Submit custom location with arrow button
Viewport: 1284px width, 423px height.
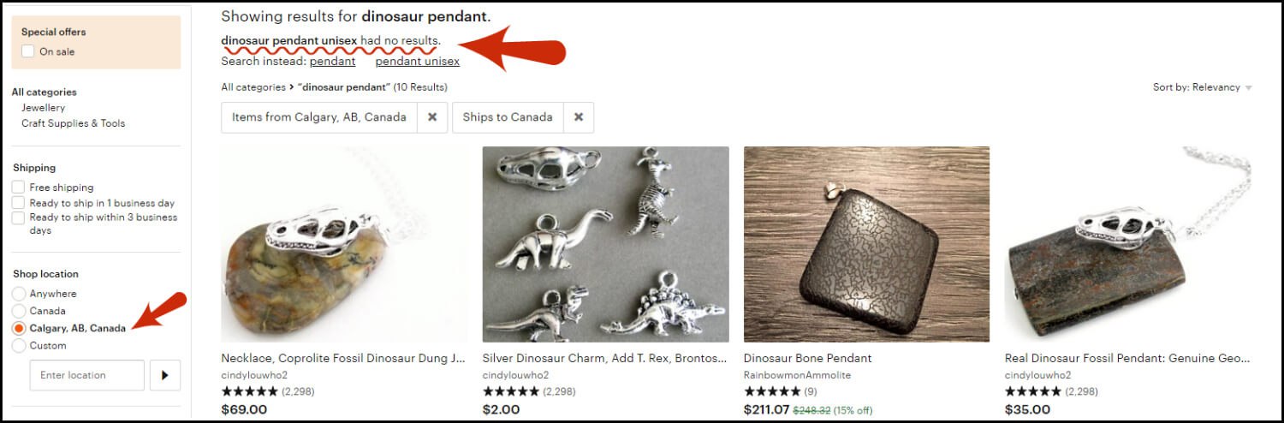pos(165,375)
